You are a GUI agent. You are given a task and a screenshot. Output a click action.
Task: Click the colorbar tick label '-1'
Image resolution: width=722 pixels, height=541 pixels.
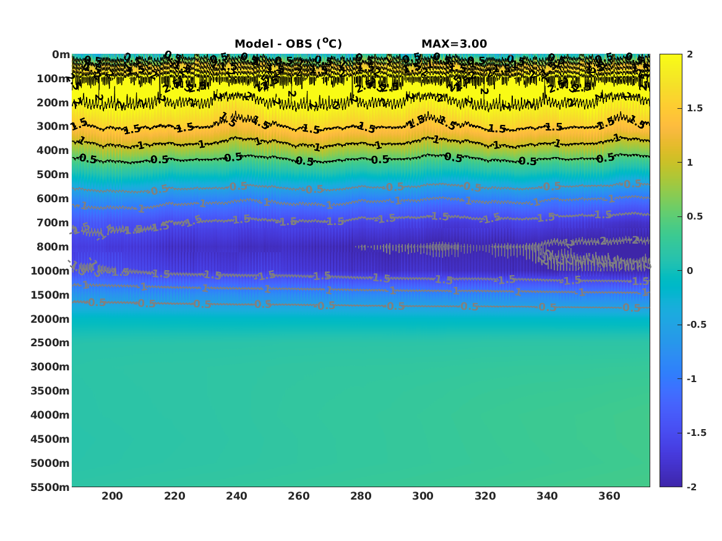(692, 378)
